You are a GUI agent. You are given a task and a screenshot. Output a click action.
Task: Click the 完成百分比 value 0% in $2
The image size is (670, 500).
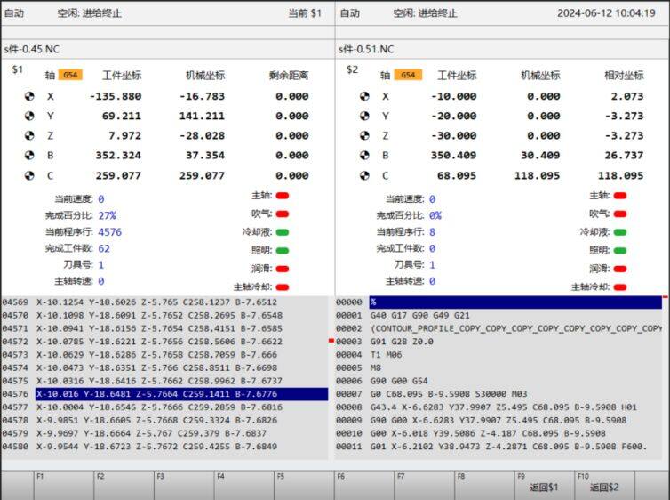435,215
